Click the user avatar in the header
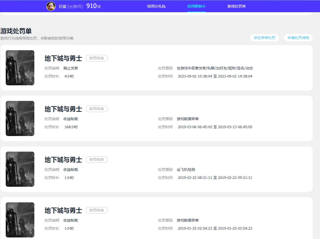 [x=51, y=6]
